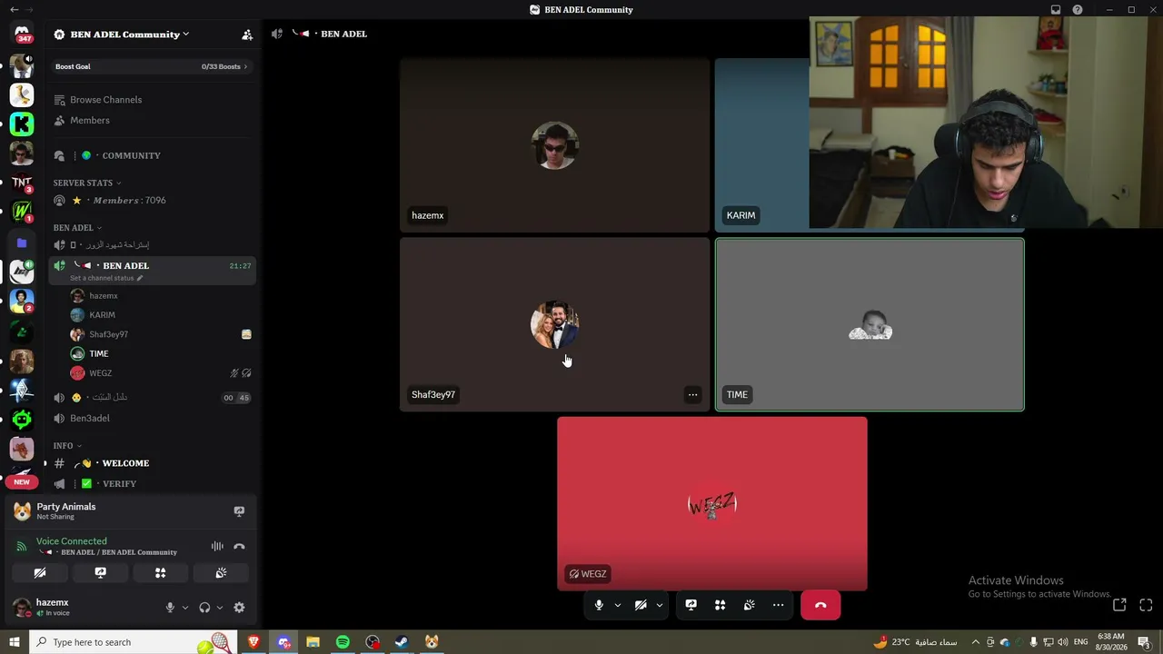The height and width of the screenshot is (654, 1163).
Task: Select KARIM in the voice member list
Action: point(161,315)
